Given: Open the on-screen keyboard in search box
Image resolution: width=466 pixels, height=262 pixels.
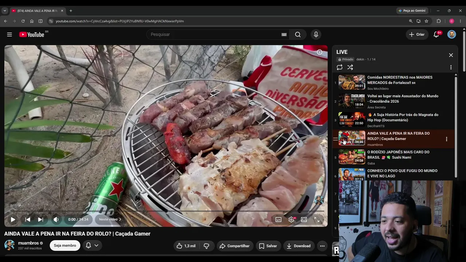Looking at the screenshot, I should tap(284, 35).
